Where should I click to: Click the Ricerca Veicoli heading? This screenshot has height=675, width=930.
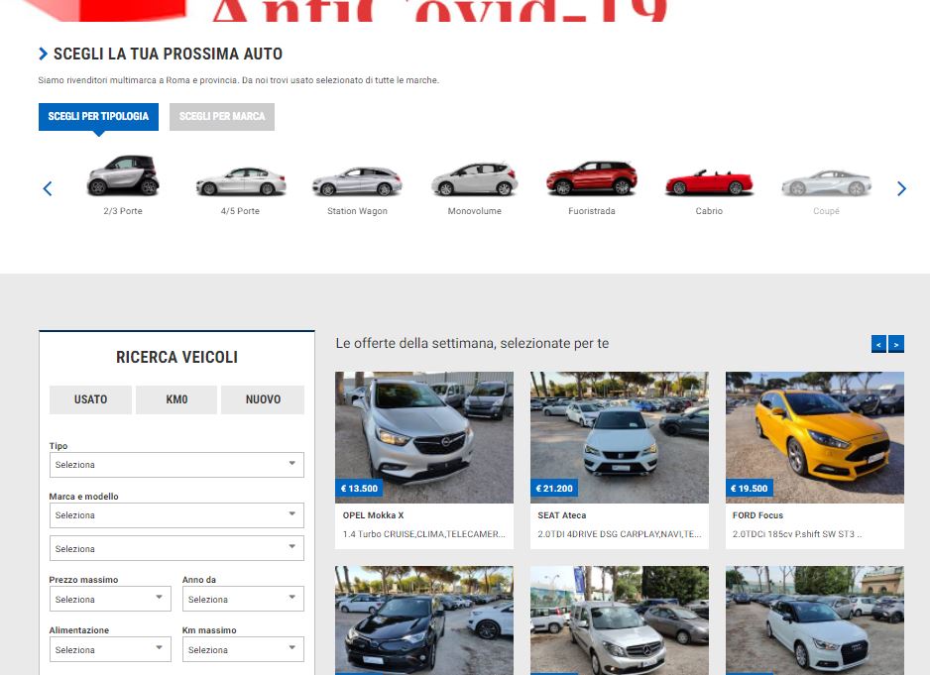[176, 357]
